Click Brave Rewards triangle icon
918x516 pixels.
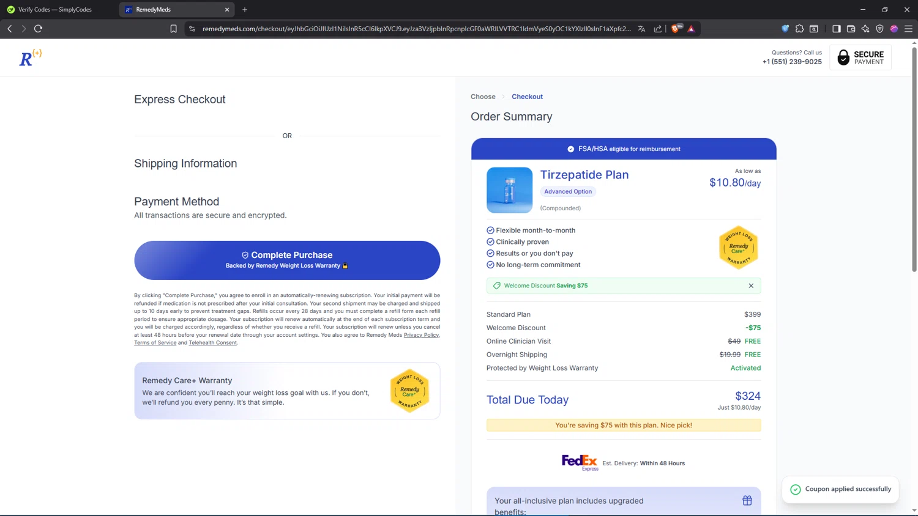pyautogui.click(x=691, y=29)
